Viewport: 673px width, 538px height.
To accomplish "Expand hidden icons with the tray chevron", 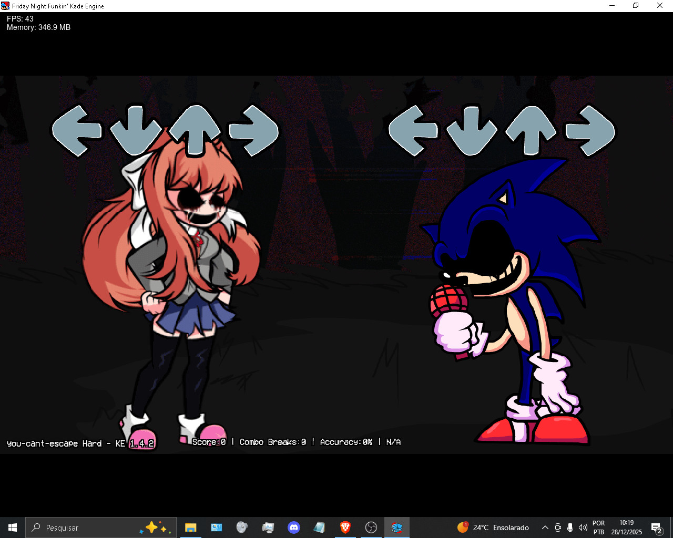I will (x=545, y=527).
